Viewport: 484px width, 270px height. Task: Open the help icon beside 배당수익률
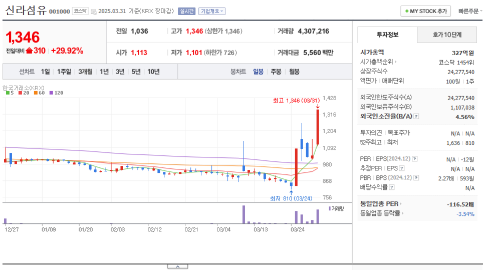click(392, 187)
